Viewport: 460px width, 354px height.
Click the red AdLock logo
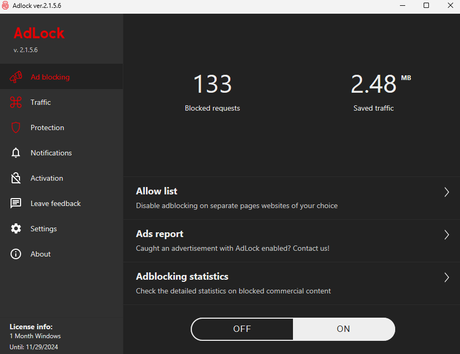point(39,33)
